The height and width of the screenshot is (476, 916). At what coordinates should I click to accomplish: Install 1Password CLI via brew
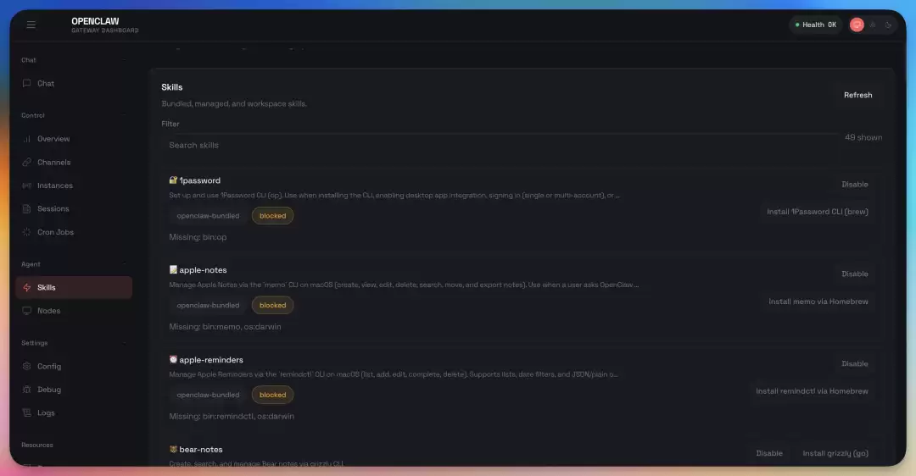818,212
